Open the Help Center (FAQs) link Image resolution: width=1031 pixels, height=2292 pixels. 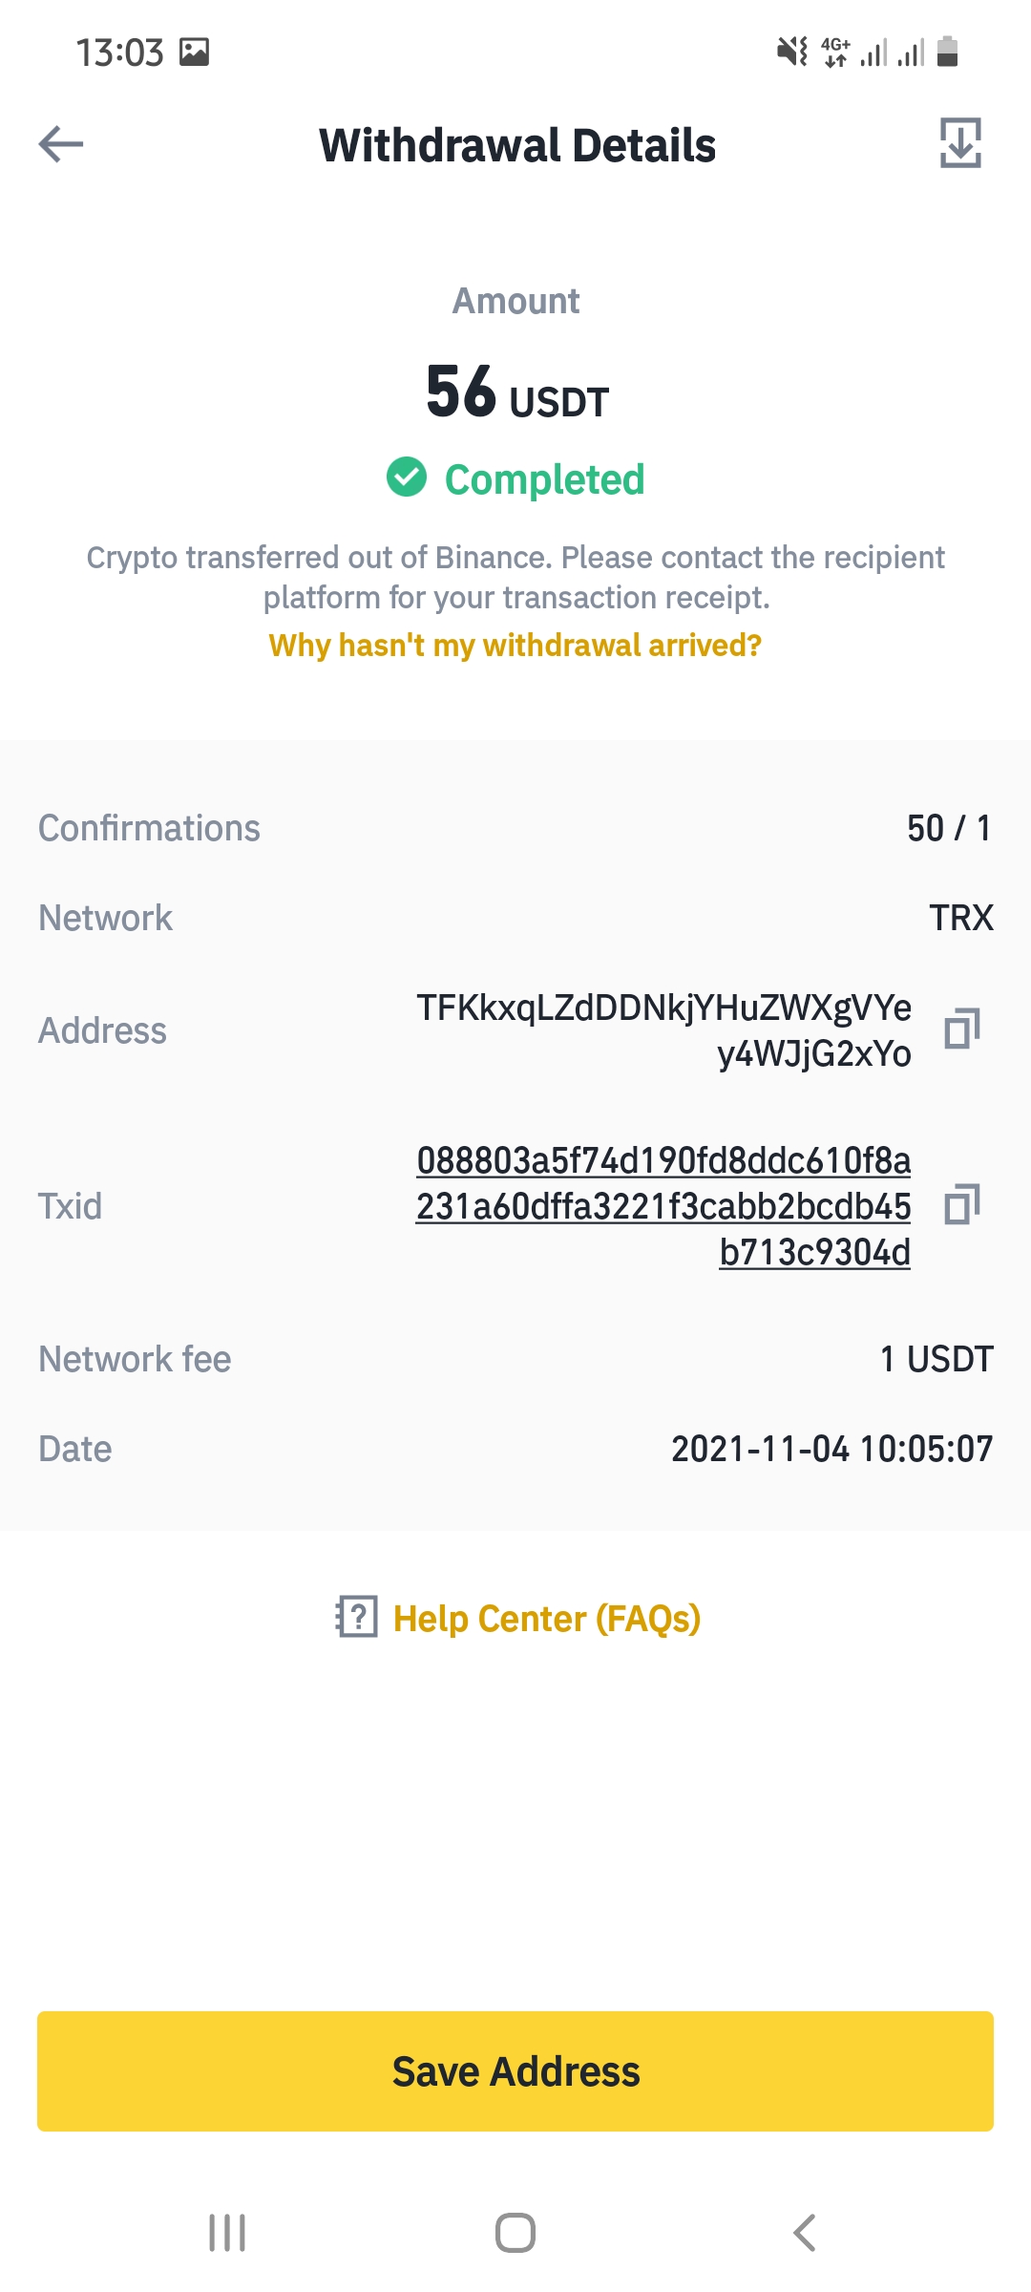[x=547, y=1619]
